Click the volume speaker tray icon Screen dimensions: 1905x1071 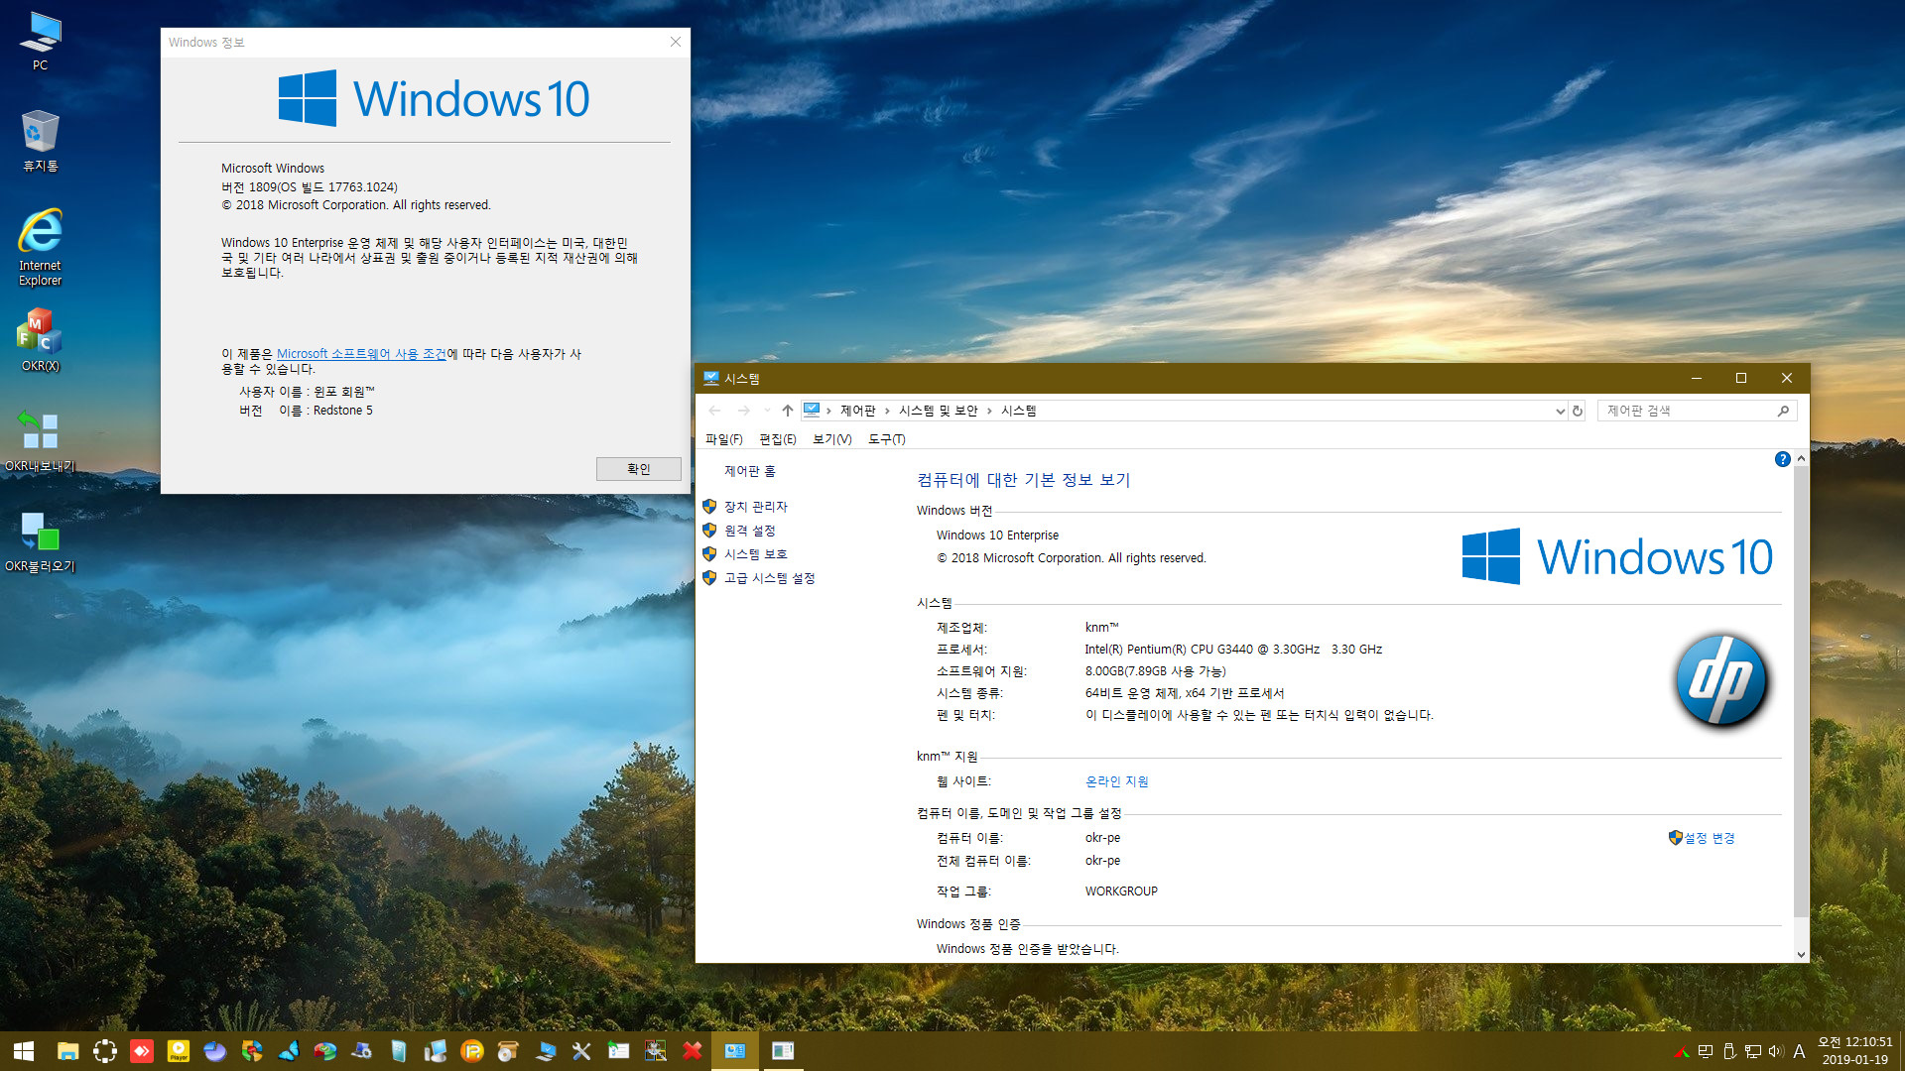[1775, 1051]
